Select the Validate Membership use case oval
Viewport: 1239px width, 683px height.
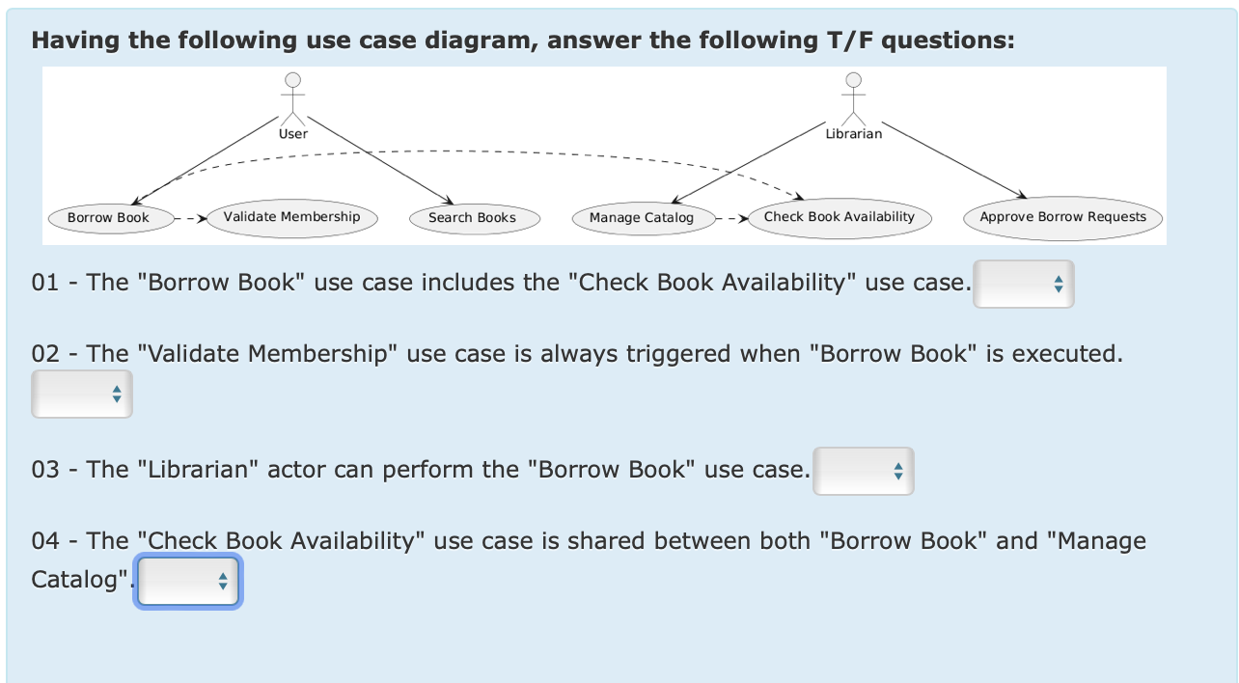click(x=291, y=218)
